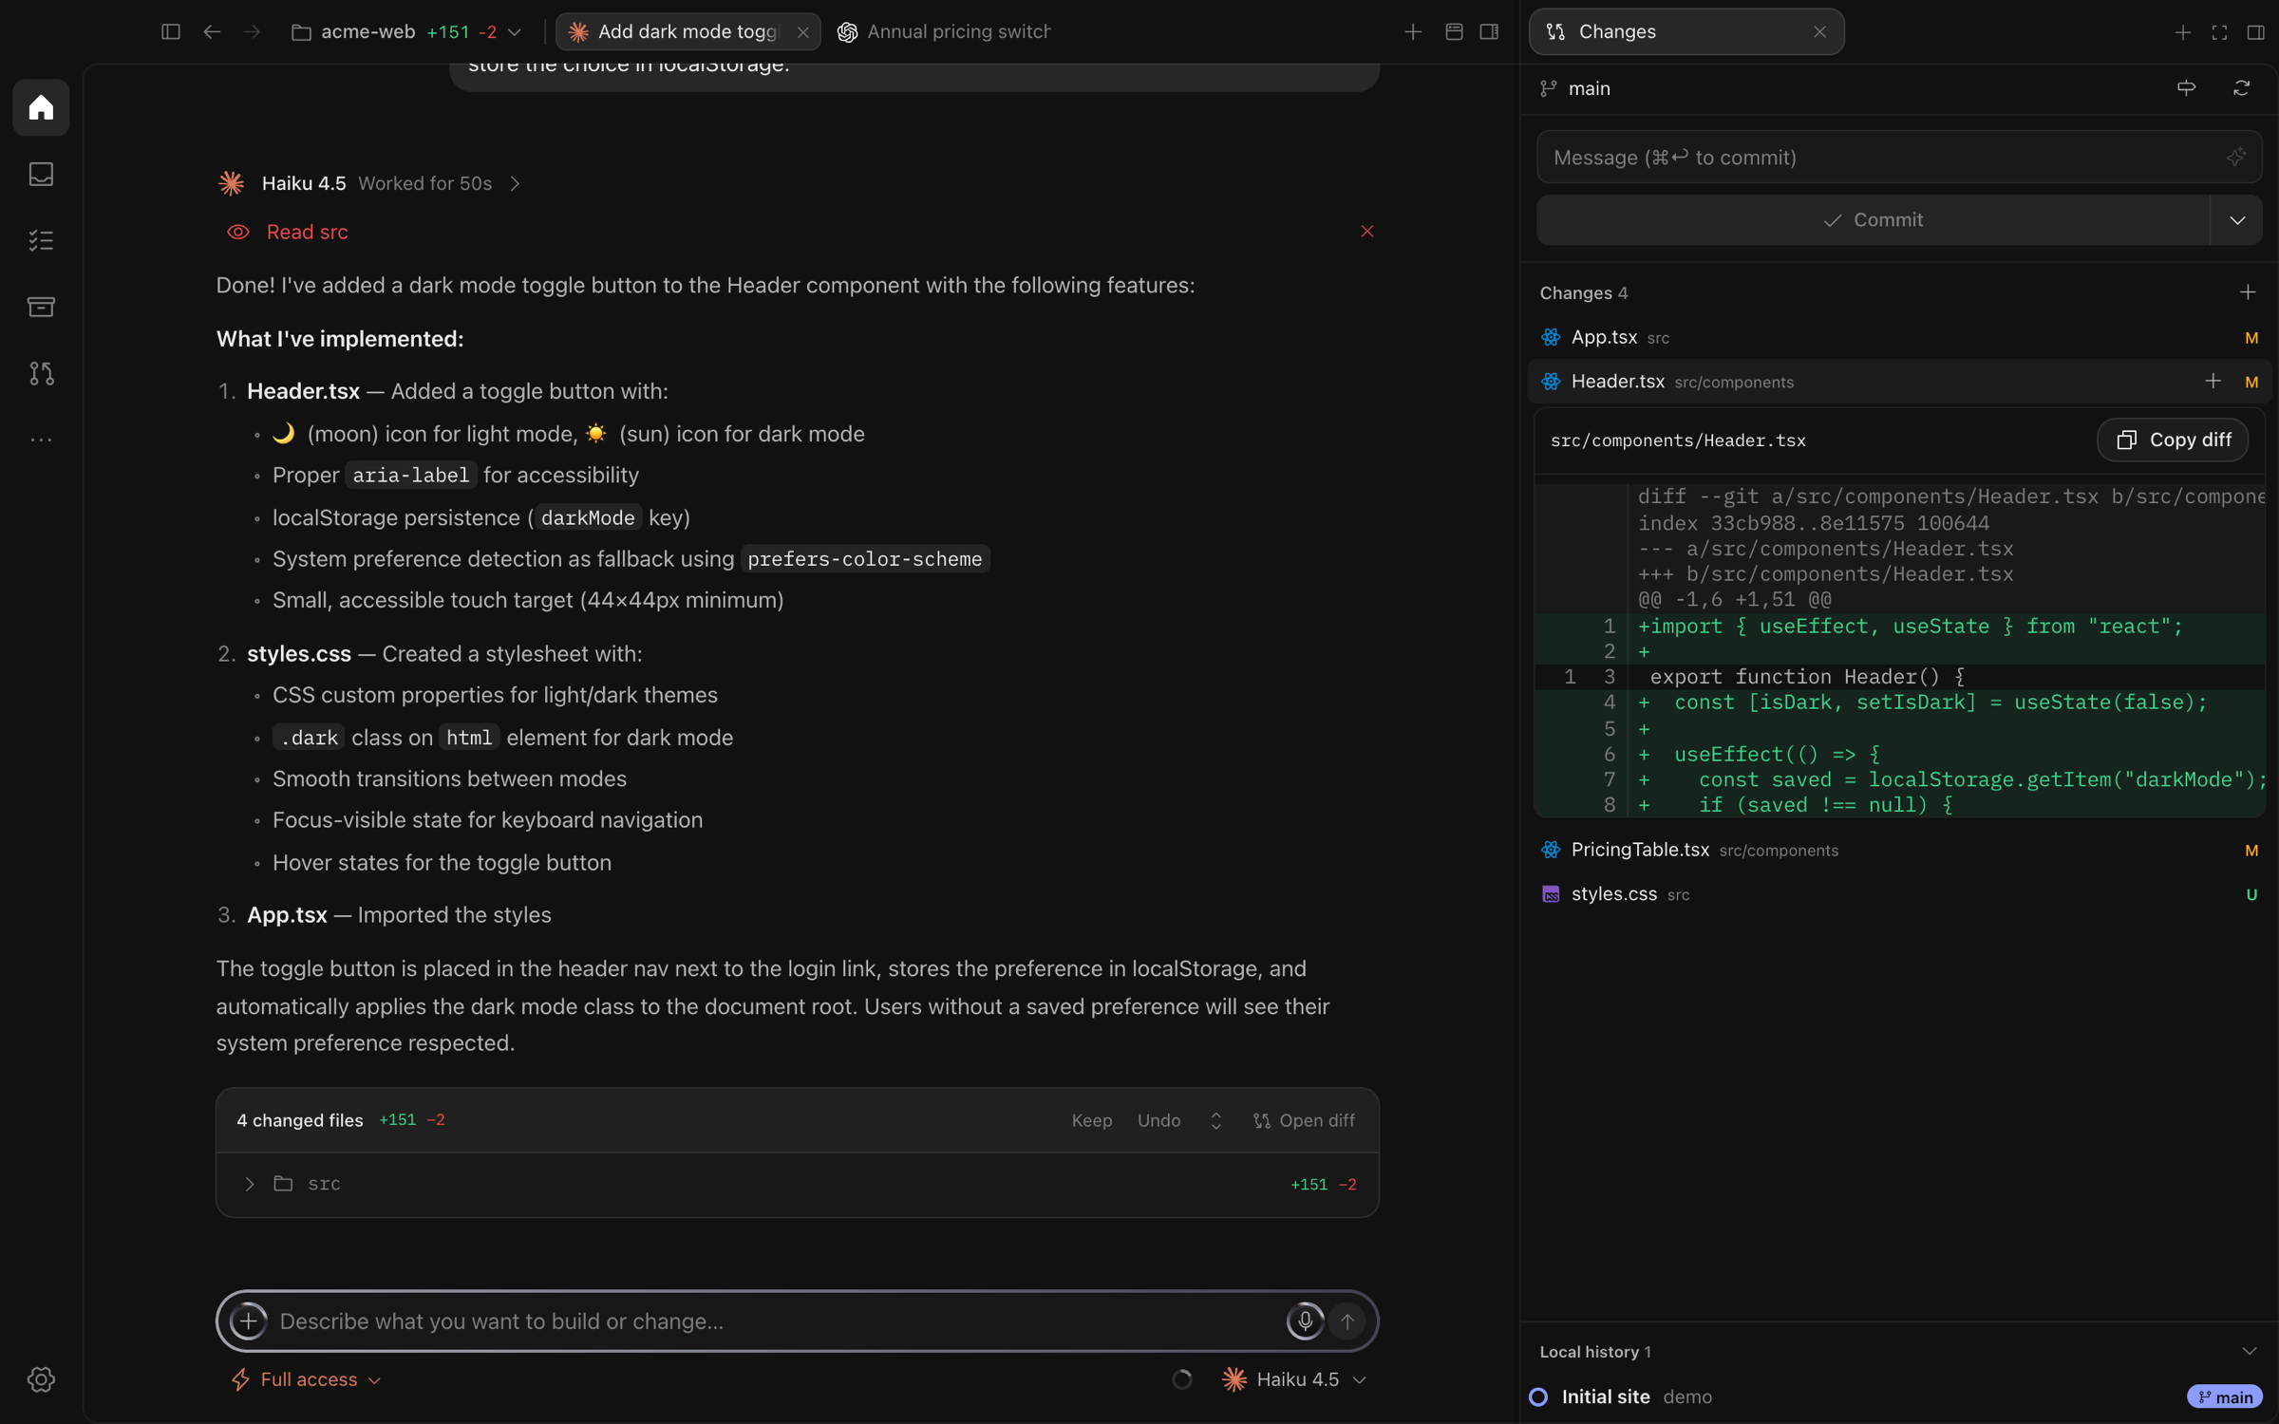2279x1424 pixels.
Task: Click Keep to accept changes
Action: coord(1091,1120)
